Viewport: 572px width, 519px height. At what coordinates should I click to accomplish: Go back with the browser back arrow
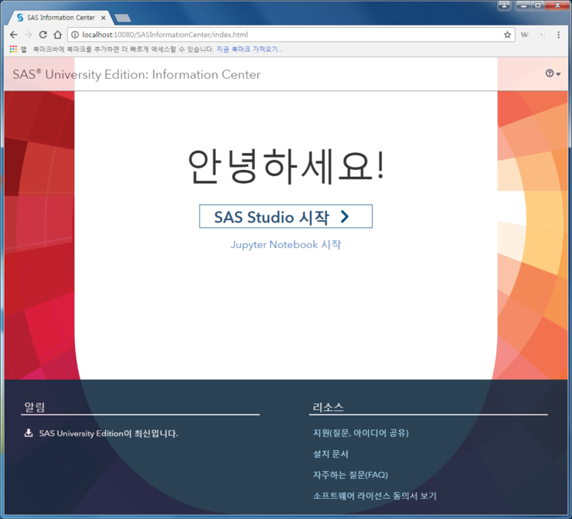13,35
